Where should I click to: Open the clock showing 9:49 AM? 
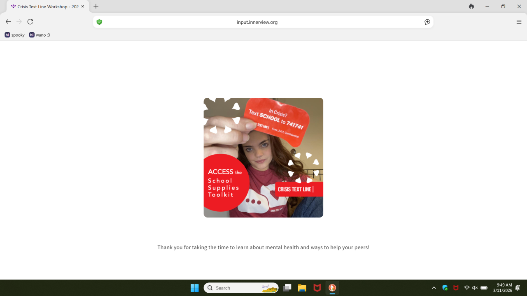[x=502, y=288]
